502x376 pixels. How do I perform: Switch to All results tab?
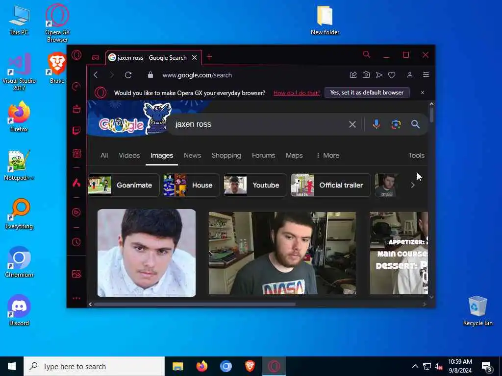pos(104,155)
